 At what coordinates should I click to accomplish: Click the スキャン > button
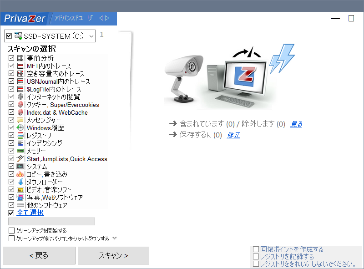click(113, 255)
